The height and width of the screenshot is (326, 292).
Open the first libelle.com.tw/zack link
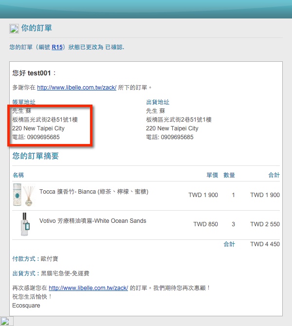click(76, 88)
